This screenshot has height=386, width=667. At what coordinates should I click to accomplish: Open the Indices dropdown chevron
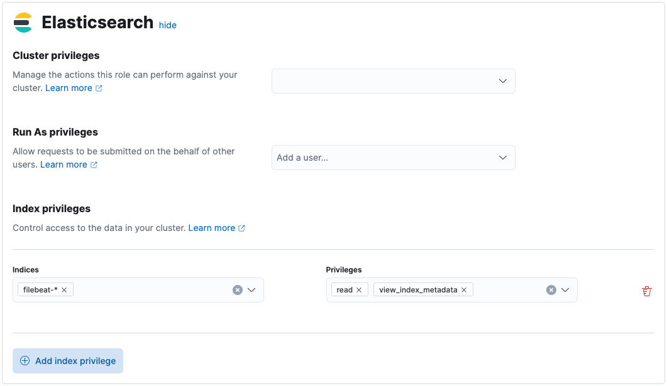(251, 289)
